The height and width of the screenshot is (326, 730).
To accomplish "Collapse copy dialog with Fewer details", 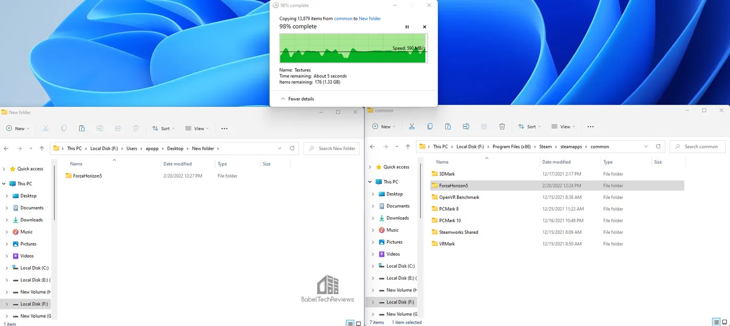I will (x=297, y=98).
